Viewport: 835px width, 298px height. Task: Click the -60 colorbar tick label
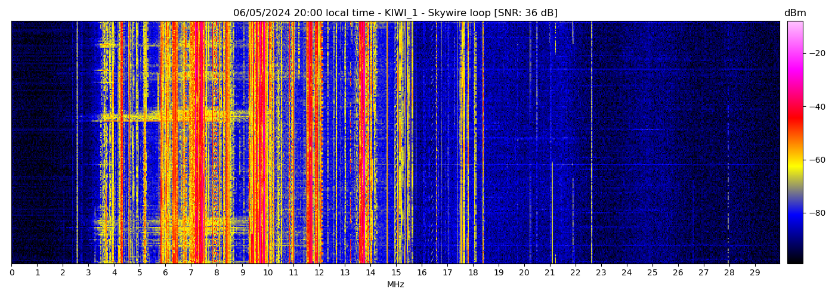tap(816, 160)
